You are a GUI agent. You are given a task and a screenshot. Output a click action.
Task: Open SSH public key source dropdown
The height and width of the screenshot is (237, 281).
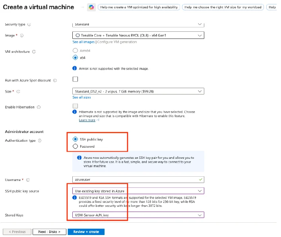coord(138,191)
